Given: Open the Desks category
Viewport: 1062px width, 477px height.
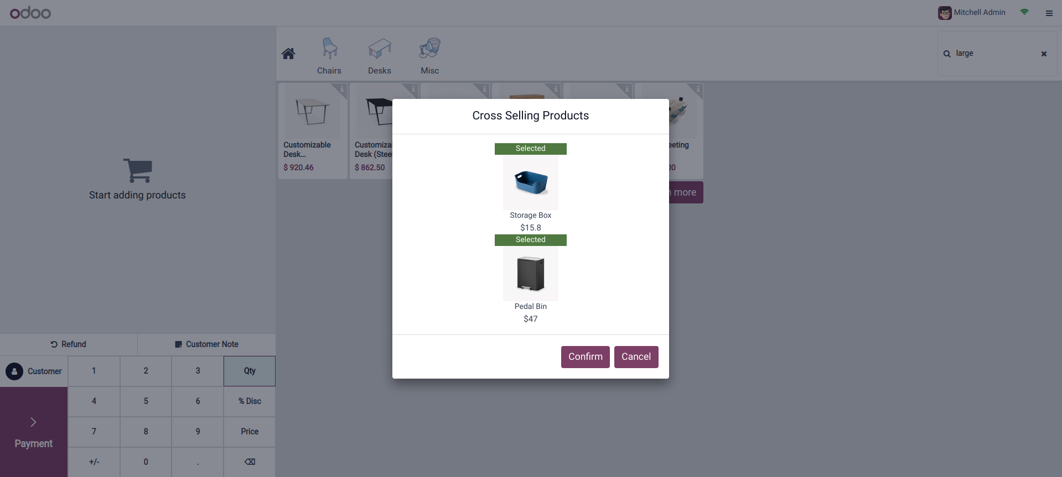Looking at the screenshot, I should point(380,56).
